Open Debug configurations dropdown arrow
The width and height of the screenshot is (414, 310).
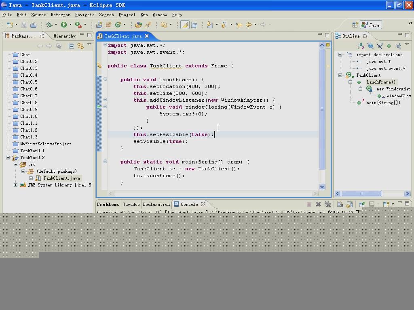pyautogui.click(x=56, y=25)
